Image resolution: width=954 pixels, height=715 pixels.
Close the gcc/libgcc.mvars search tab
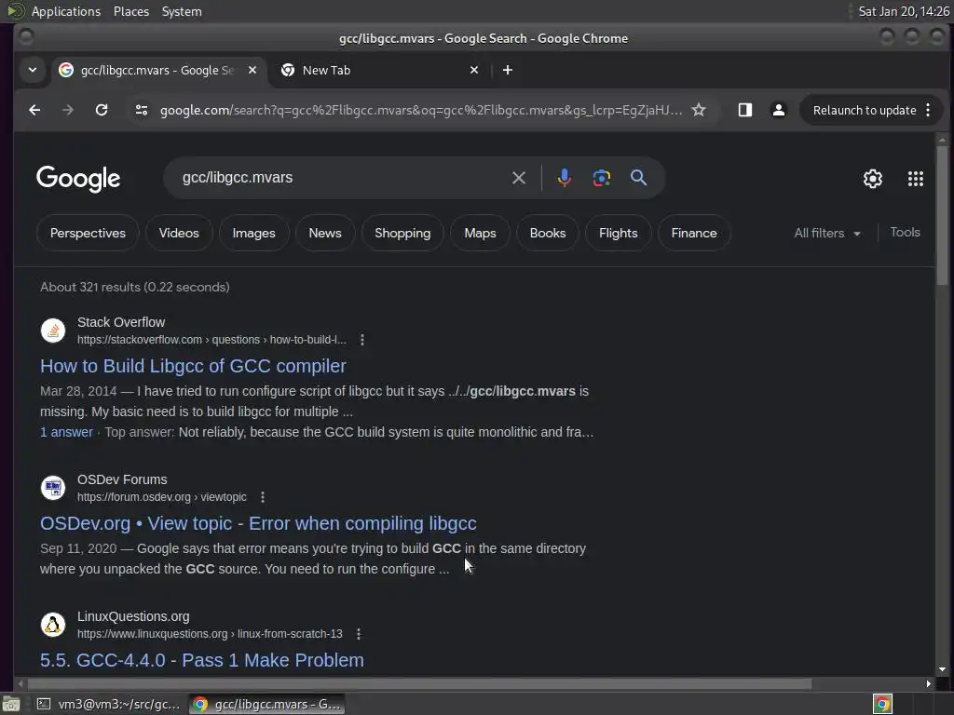[252, 70]
